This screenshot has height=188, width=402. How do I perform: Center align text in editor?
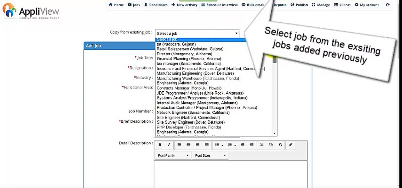click(188, 145)
